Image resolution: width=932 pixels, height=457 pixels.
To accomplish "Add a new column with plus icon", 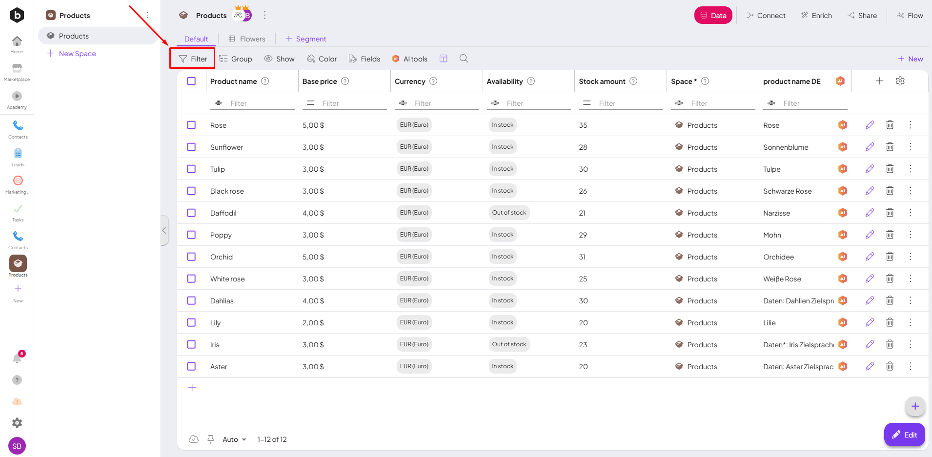I will pos(879,81).
